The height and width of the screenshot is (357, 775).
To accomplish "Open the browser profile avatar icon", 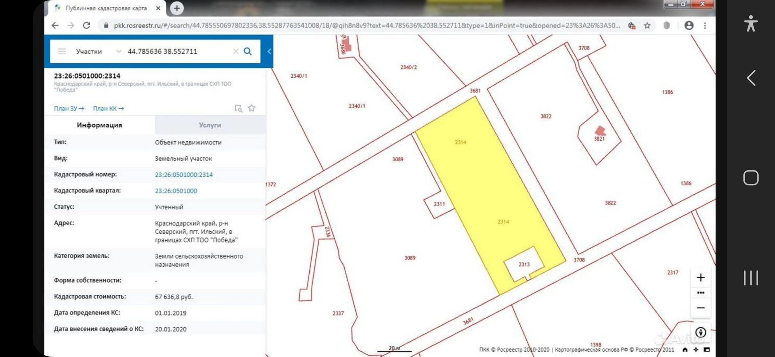I will (689, 25).
